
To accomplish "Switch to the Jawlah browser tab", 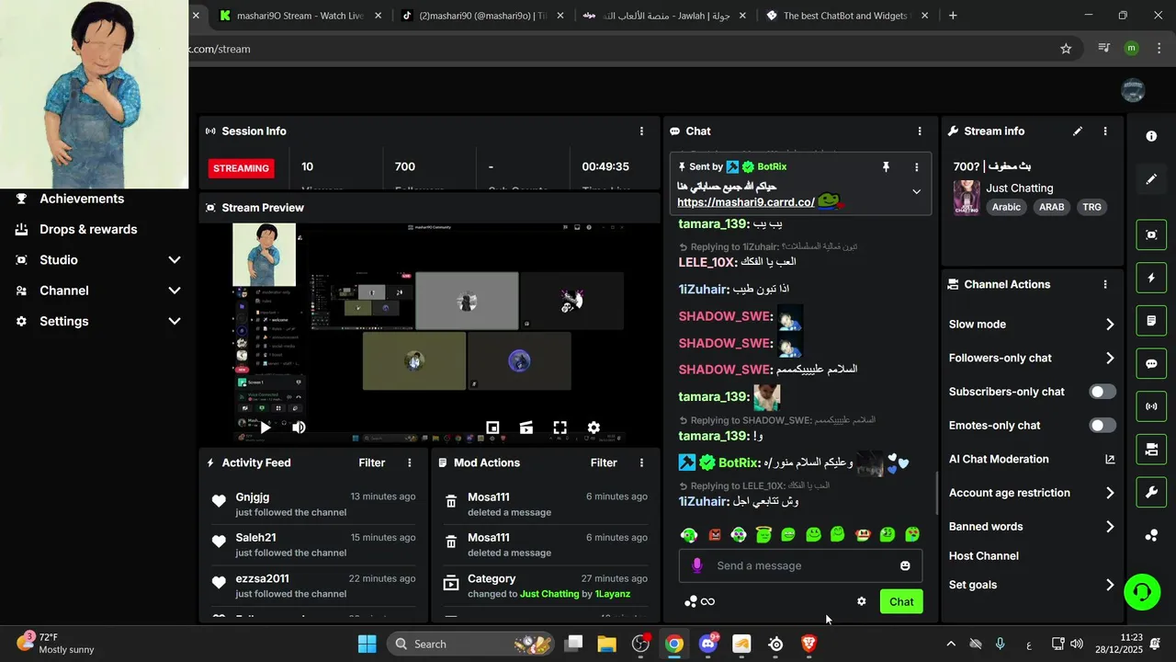I will (663, 16).
